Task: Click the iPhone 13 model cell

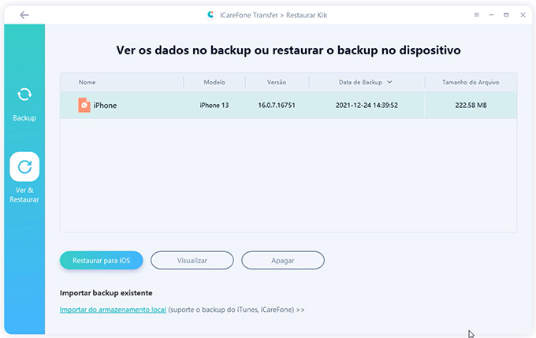Action: [x=214, y=106]
